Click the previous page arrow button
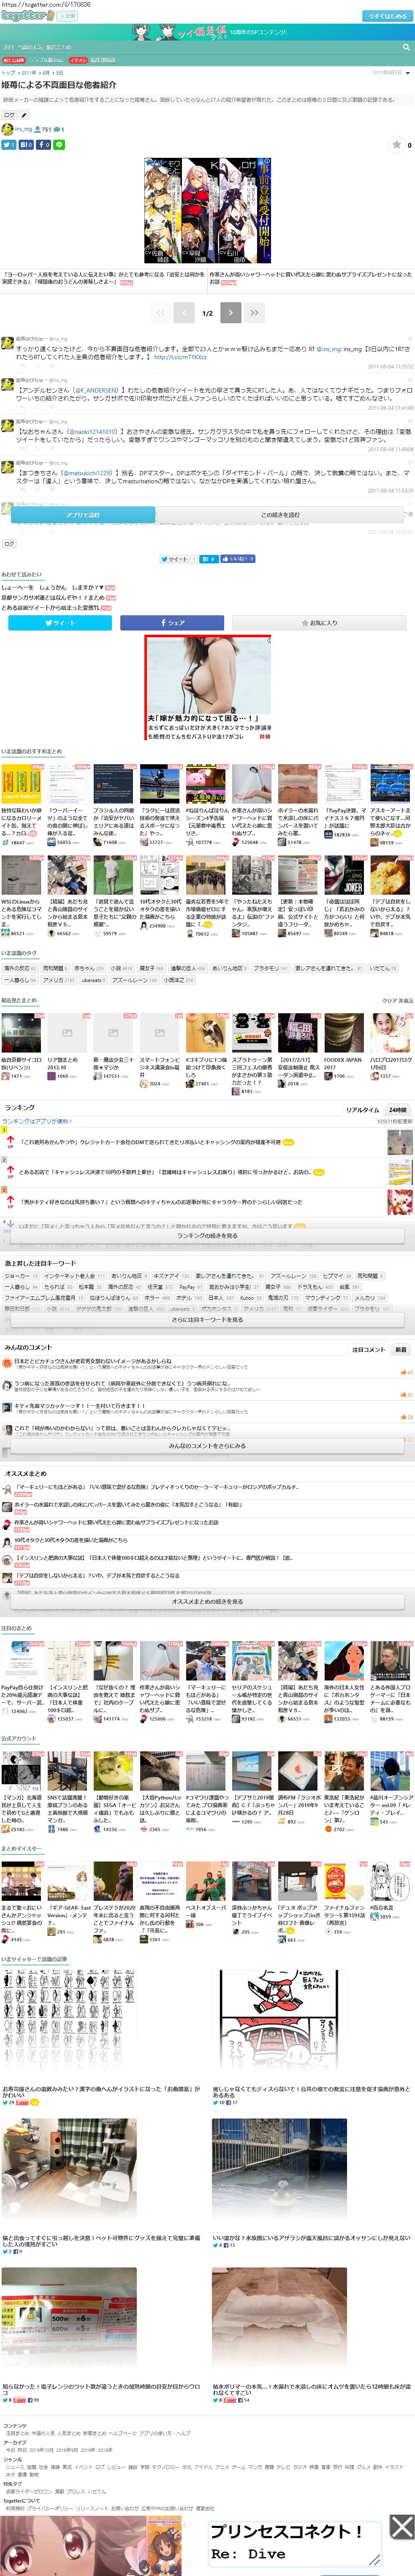Image resolution: width=415 pixels, height=2576 pixels. tap(184, 313)
